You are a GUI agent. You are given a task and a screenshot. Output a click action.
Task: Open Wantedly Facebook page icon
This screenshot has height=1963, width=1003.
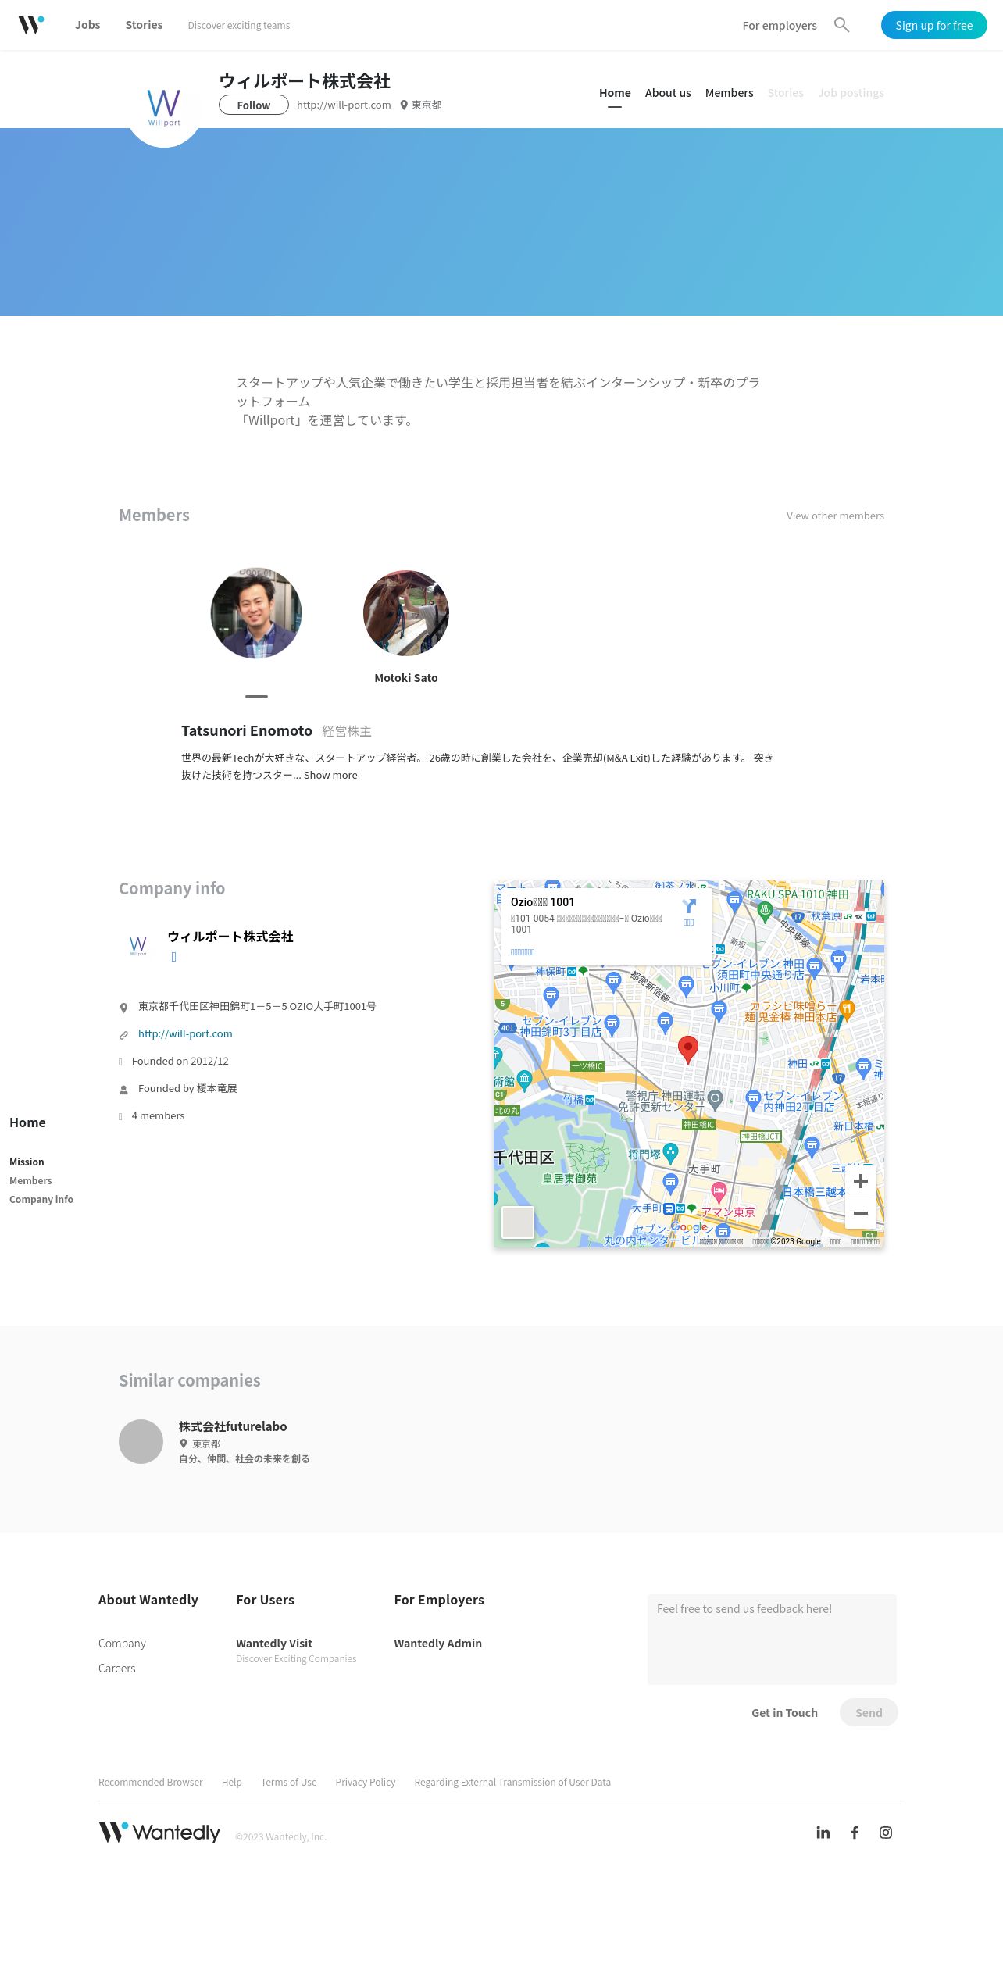[x=855, y=1833]
